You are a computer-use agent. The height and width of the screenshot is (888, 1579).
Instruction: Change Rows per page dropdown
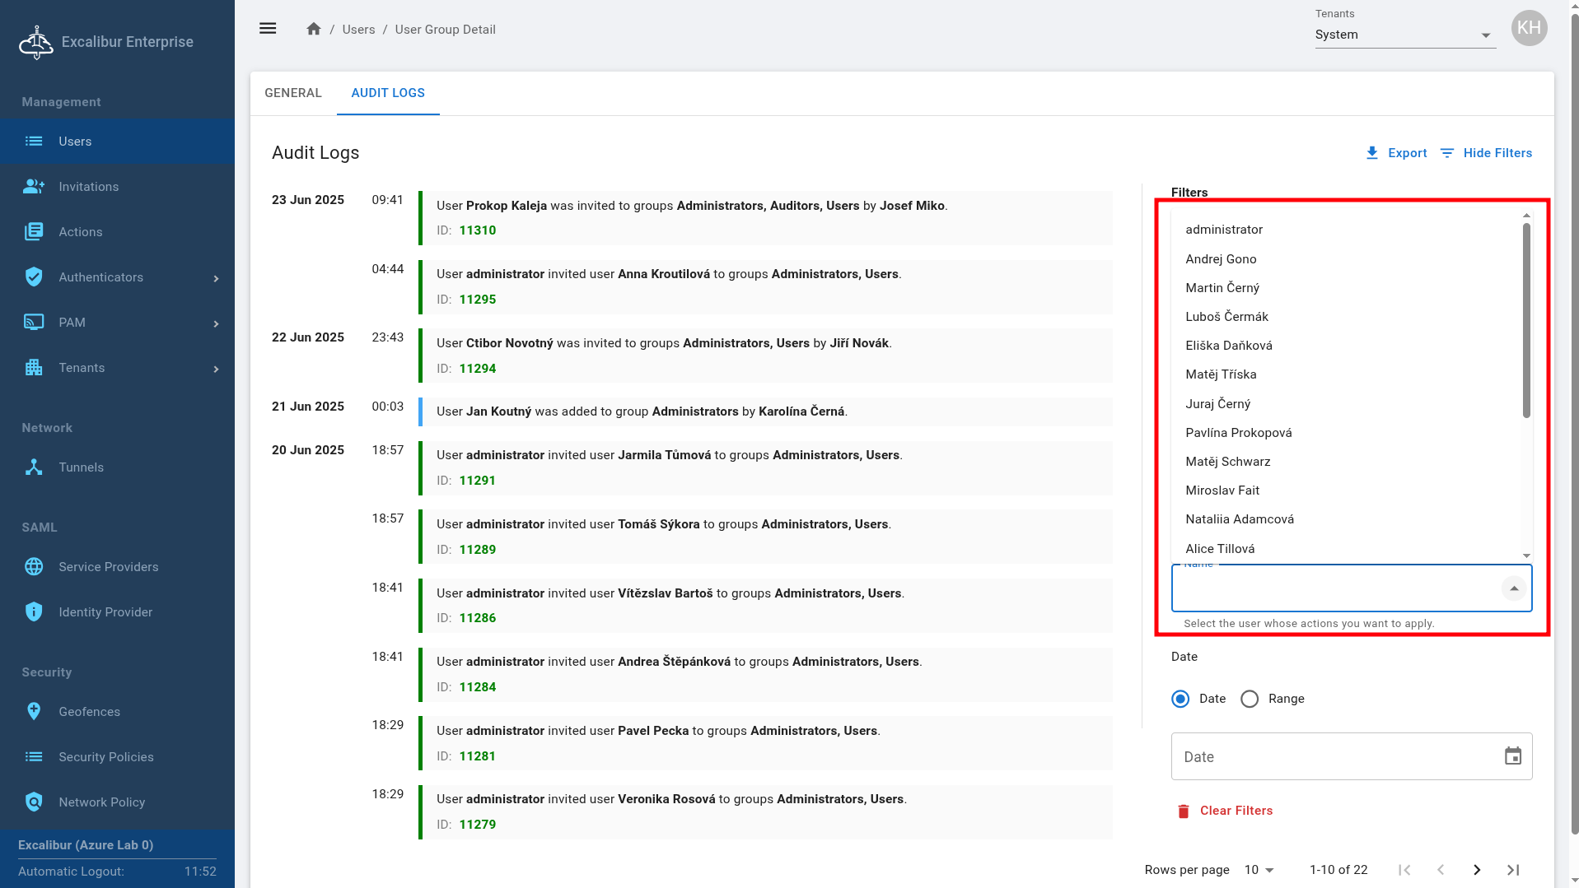[x=1259, y=870]
